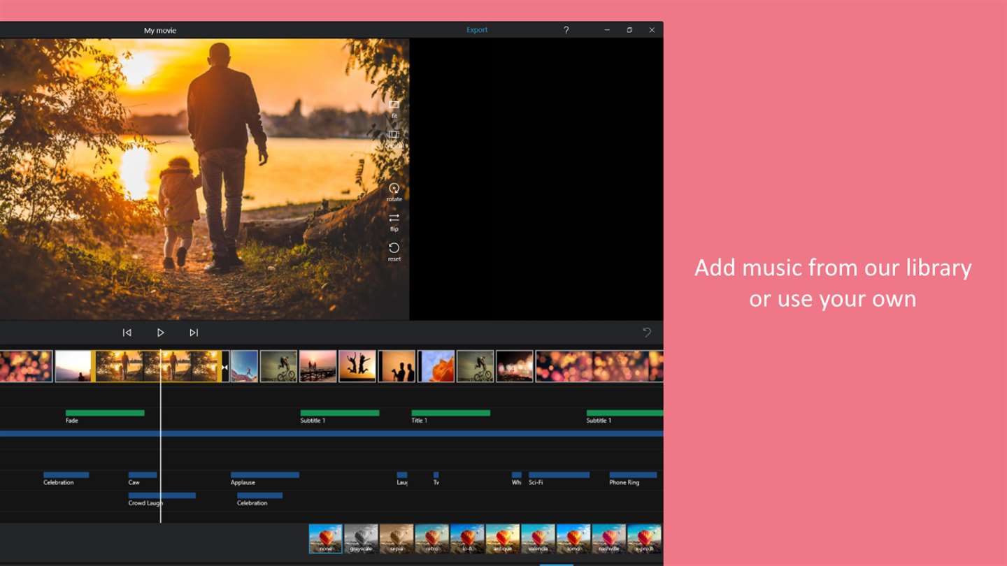Select the Applause sound effect clip
This screenshot has height=566, width=1007.
(265, 475)
